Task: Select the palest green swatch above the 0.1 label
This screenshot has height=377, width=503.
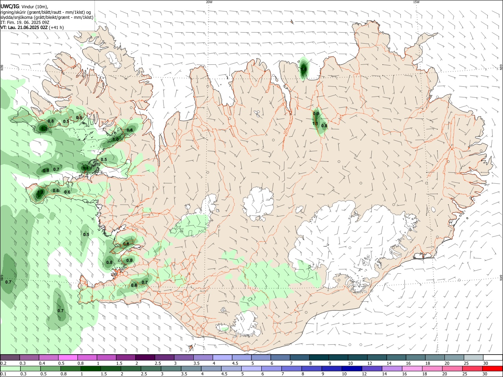Action: click(10, 369)
